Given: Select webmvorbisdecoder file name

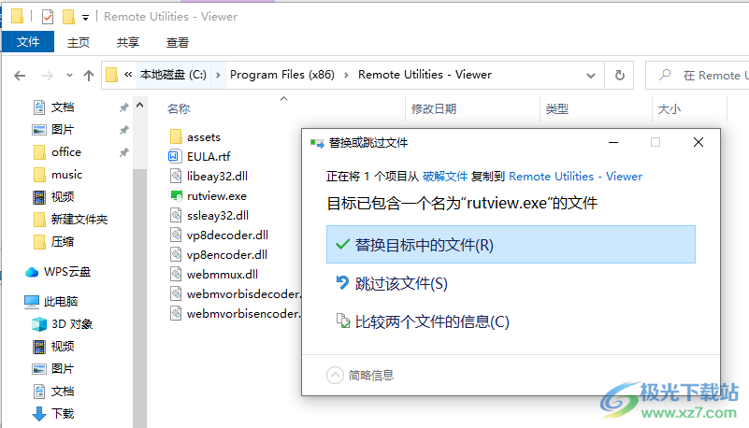Looking at the screenshot, I should 244,294.
